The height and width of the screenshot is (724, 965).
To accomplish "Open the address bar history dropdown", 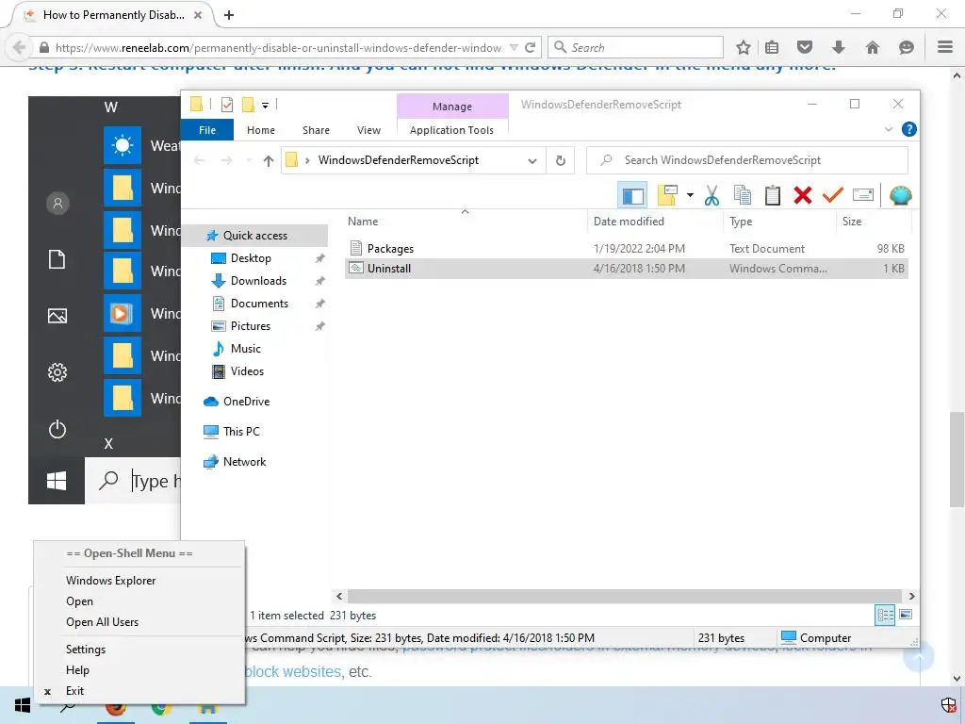I will click(x=532, y=160).
